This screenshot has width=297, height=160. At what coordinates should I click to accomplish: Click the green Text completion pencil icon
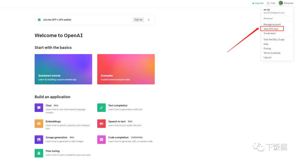(101, 107)
